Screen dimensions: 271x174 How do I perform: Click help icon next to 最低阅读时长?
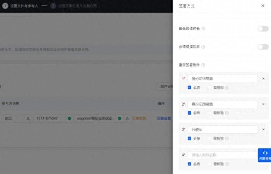click(x=204, y=29)
